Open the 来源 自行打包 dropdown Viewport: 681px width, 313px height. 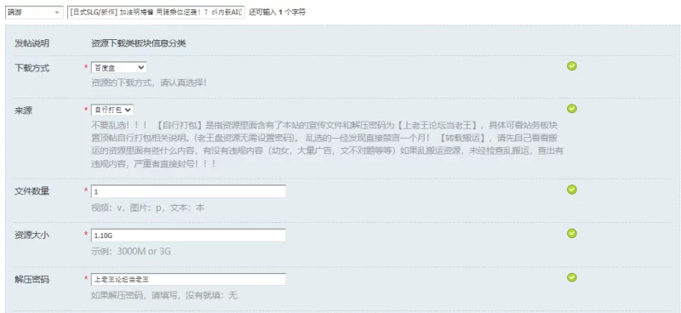click(x=112, y=110)
